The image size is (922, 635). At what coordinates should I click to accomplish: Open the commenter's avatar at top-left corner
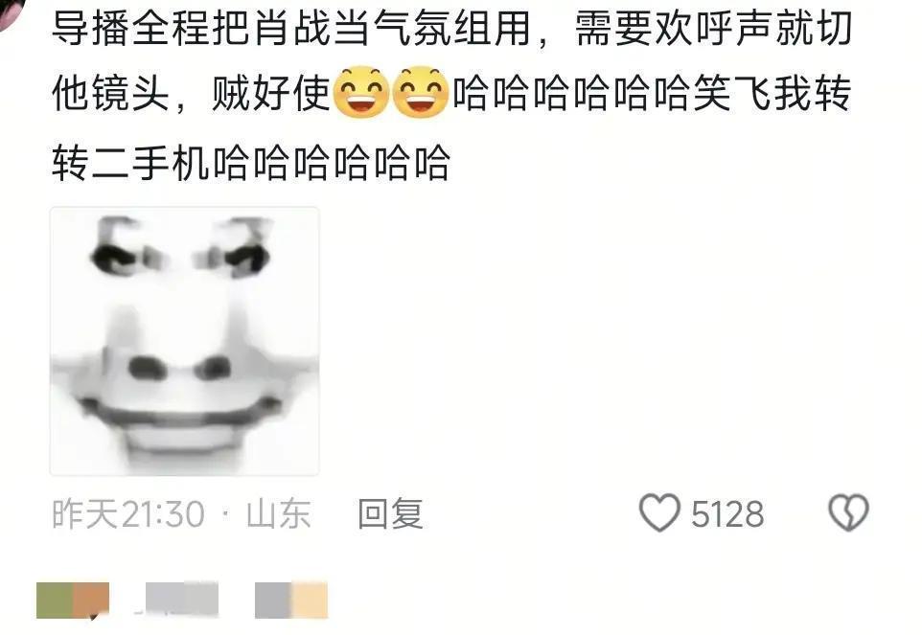11,11
